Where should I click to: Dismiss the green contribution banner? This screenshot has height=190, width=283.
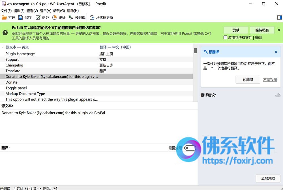coord(279,30)
